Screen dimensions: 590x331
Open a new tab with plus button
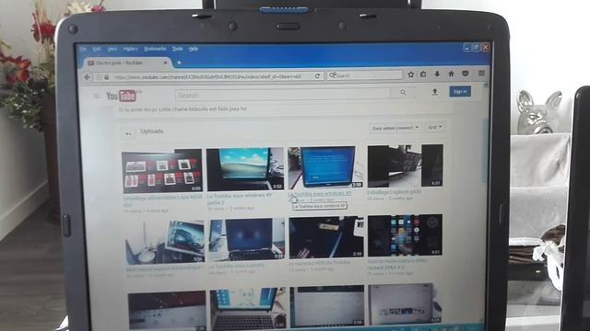coord(179,63)
